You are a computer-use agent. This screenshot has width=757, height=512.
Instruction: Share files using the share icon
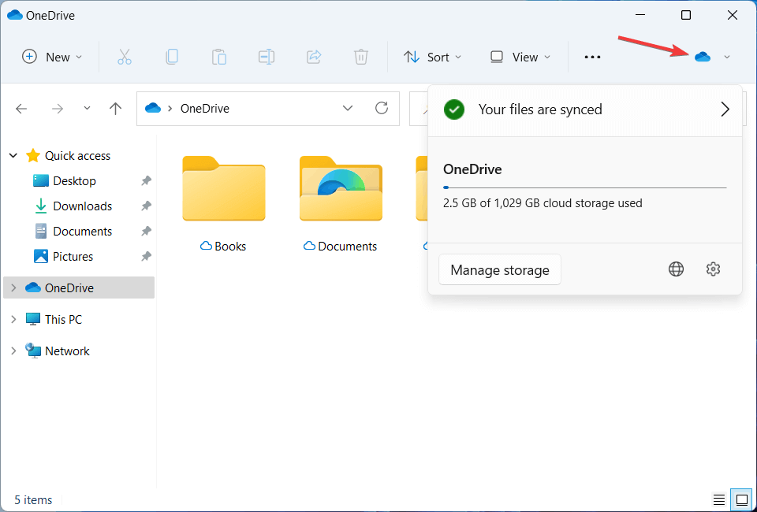click(x=313, y=56)
